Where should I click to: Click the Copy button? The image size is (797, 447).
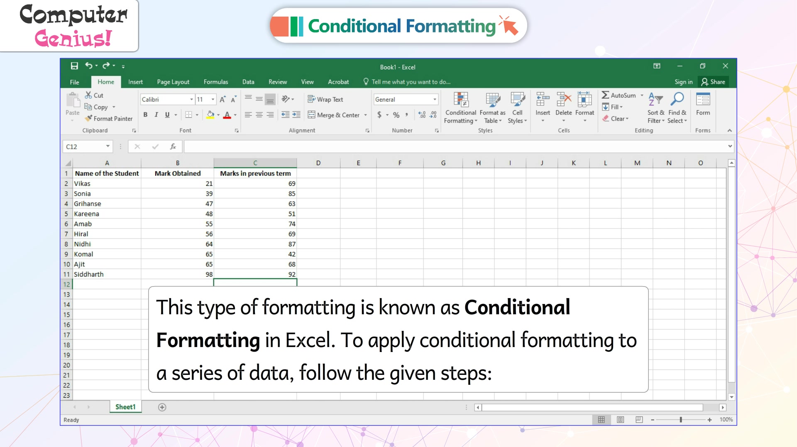(96, 107)
